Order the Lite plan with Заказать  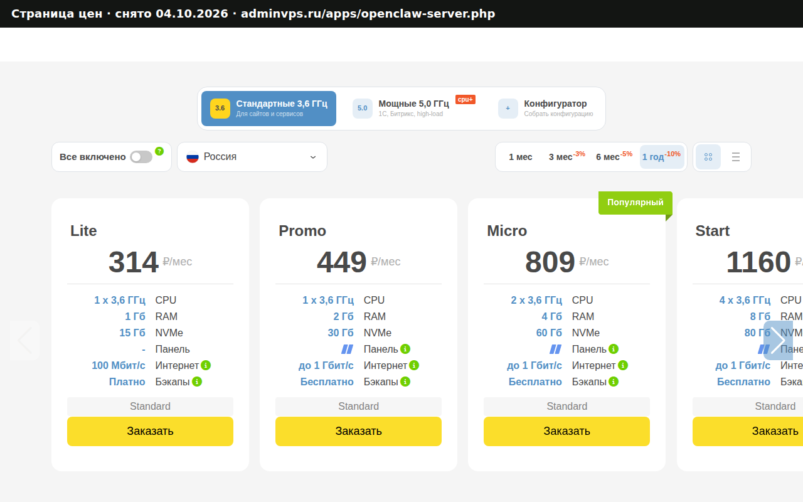point(150,431)
